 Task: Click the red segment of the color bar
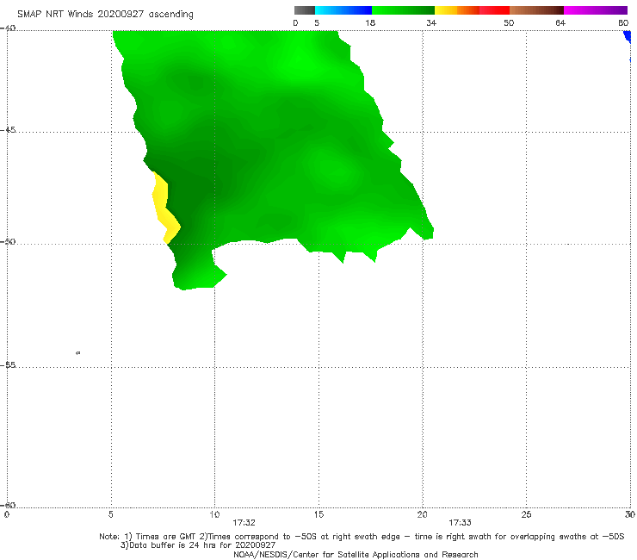494,10
